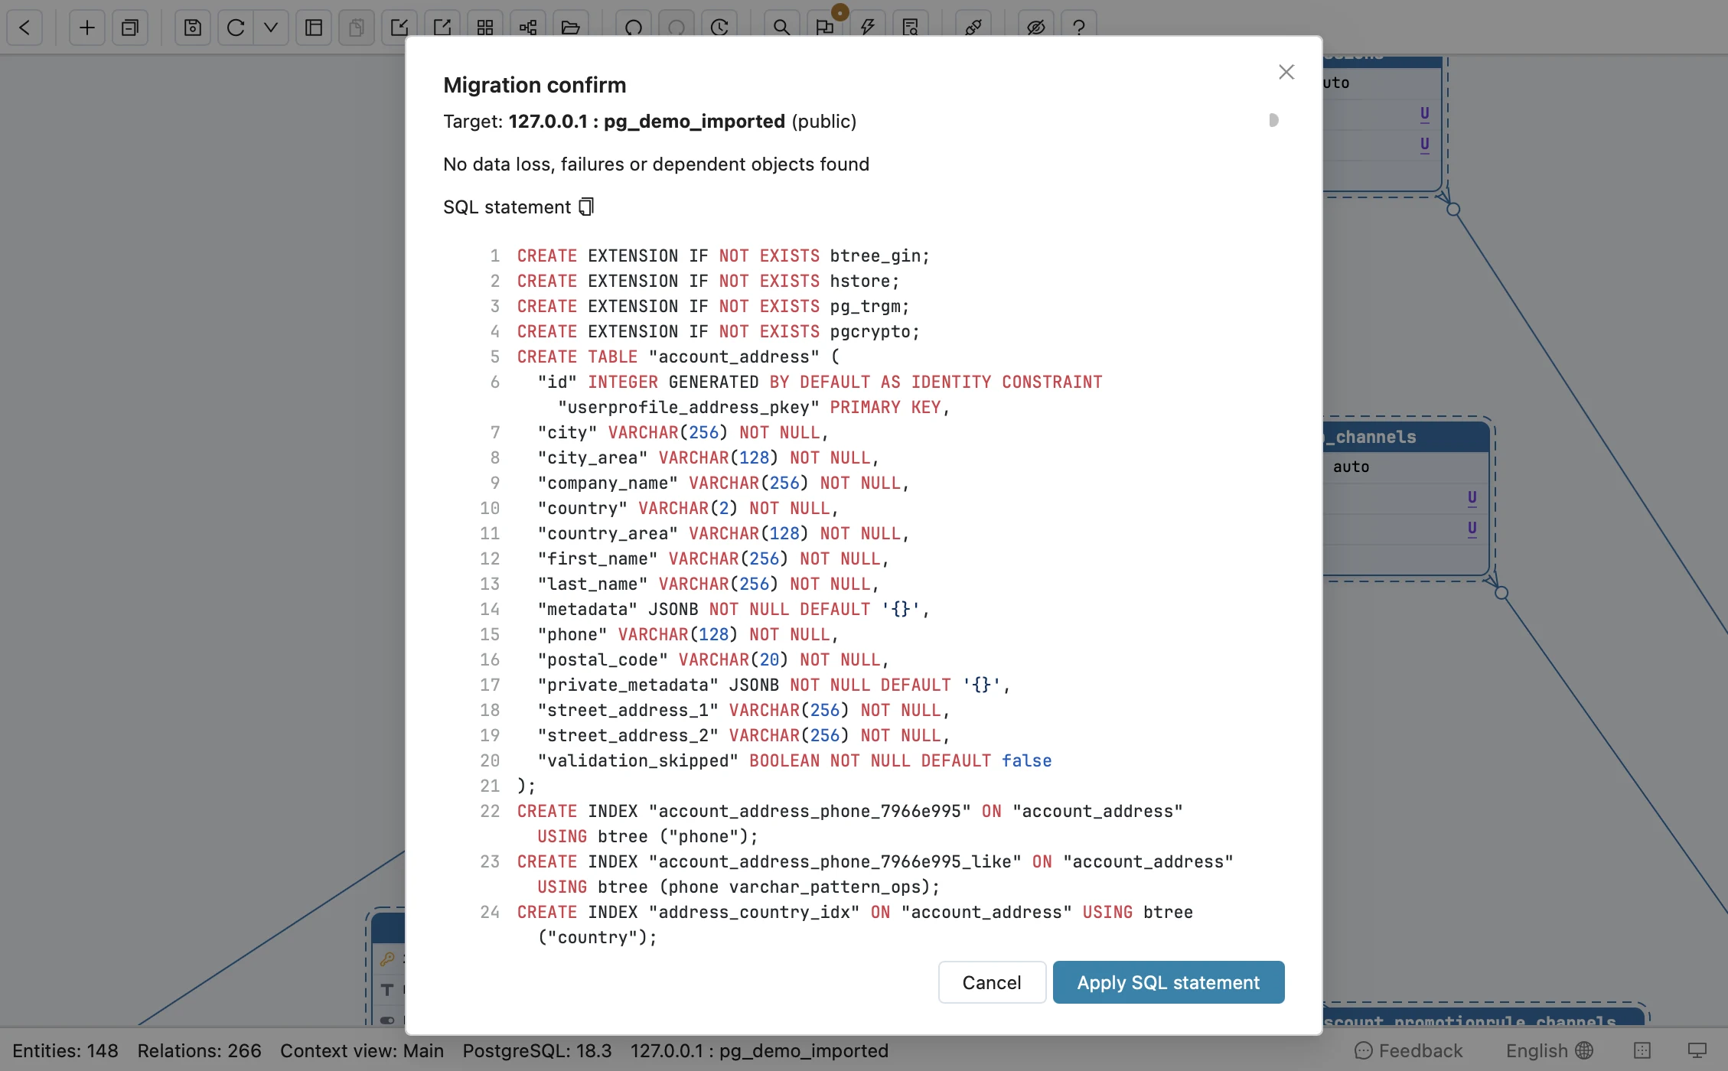Viewport: 1728px width, 1071px height.
Task: Click the four-squares grid toolbar icon
Action: pyautogui.click(x=485, y=28)
